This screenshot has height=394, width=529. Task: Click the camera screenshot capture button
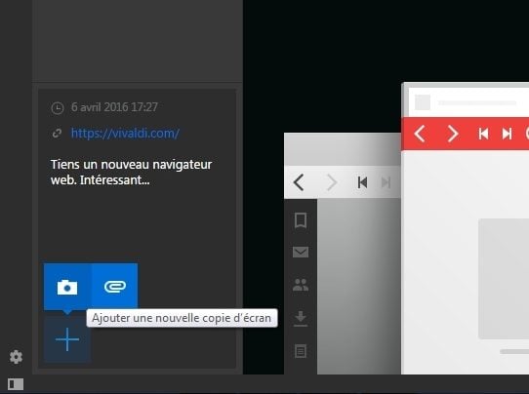click(x=67, y=287)
